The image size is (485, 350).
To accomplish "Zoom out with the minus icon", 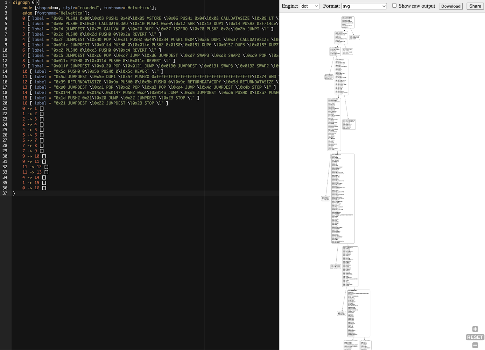I will click(475, 345).
